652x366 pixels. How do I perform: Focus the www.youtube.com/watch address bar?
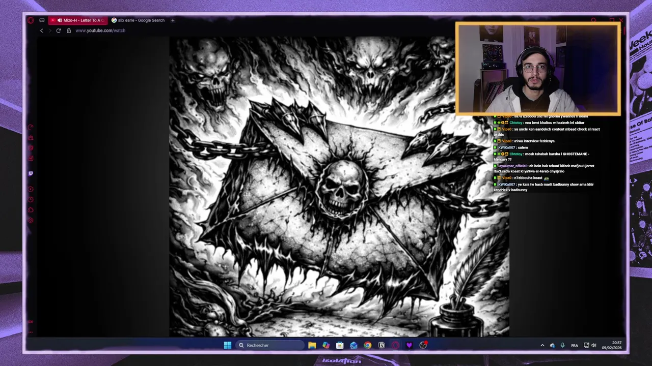click(100, 30)
